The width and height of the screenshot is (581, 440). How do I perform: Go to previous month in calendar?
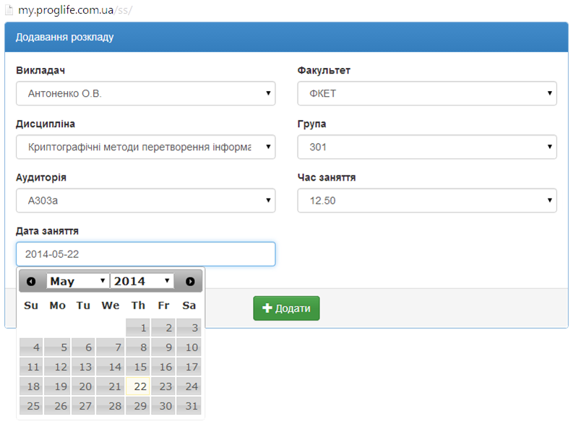coord(31,281)
